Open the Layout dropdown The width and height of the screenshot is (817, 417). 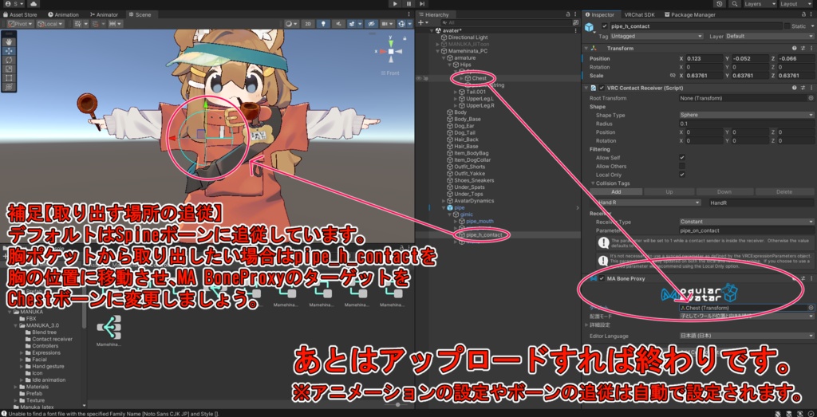click(796, 4)
